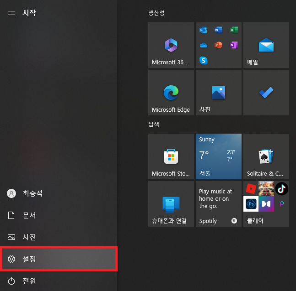
Task: Open the 휴대폰과 연결 (Phone Link) tile
Action: tap(171, 204)
